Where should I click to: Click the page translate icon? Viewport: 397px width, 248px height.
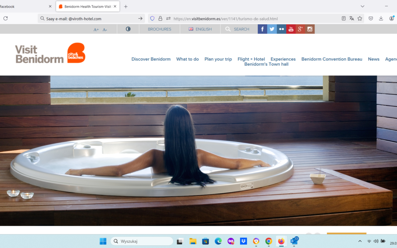coord(352,18)
